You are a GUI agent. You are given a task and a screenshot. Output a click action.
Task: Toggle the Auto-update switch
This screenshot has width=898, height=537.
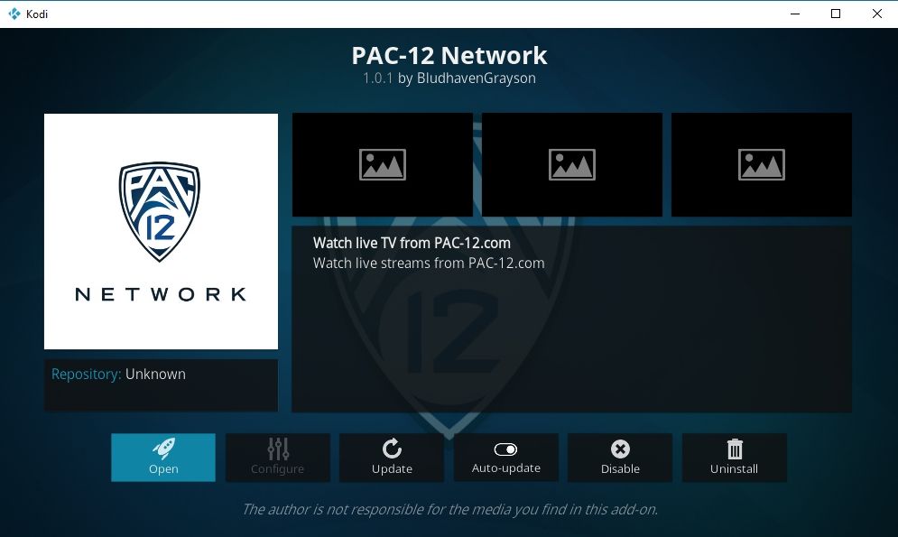coord(505,458)
